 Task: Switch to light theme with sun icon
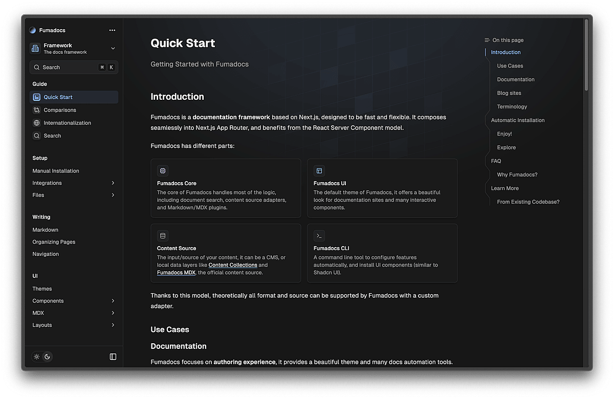[x=37, y=357]
